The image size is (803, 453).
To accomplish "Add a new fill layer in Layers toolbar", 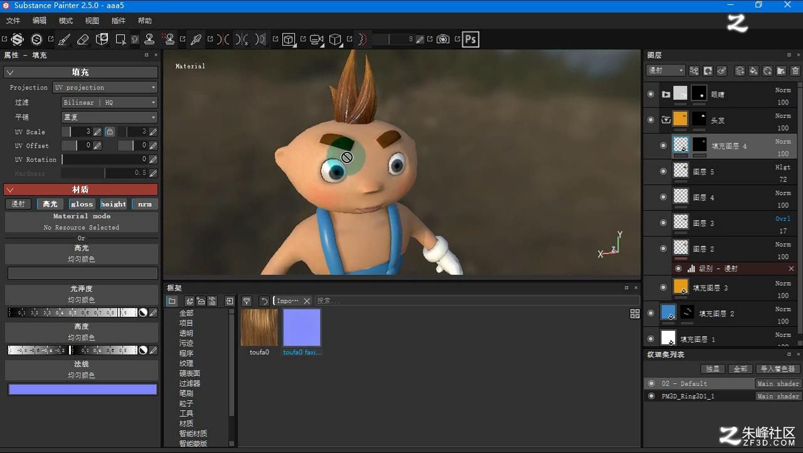I will (x=753, y=71).
